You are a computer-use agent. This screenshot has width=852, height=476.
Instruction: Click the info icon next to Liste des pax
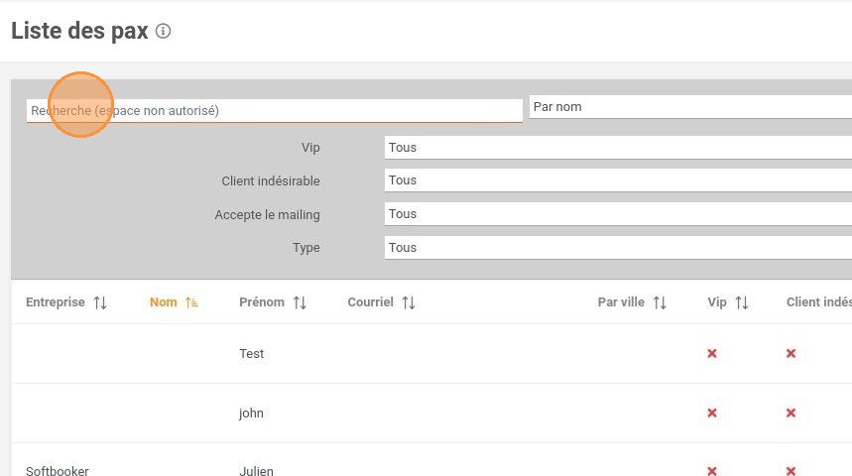click(x=163, y=31)
